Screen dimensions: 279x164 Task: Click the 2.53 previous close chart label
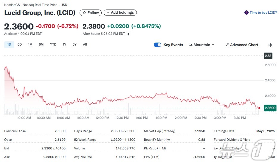click(268, 56)
